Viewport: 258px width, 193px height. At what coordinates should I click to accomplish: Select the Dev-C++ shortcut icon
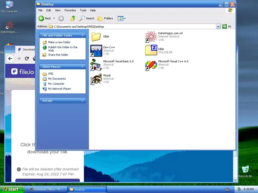pyautogui.click(x=96, y=51)
